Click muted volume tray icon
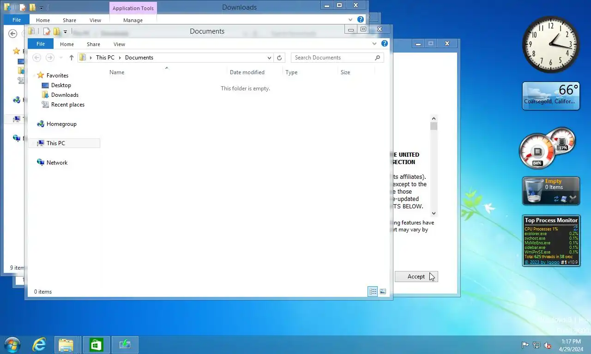Image resolution: width=591 pixels, height=354 pixels. point(548,345)
